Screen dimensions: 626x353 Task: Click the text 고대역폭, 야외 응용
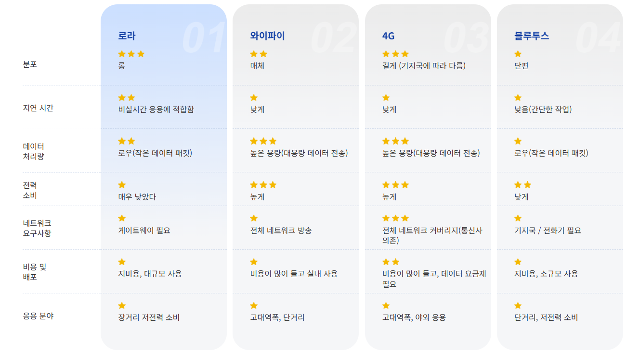tap(414, 317)
